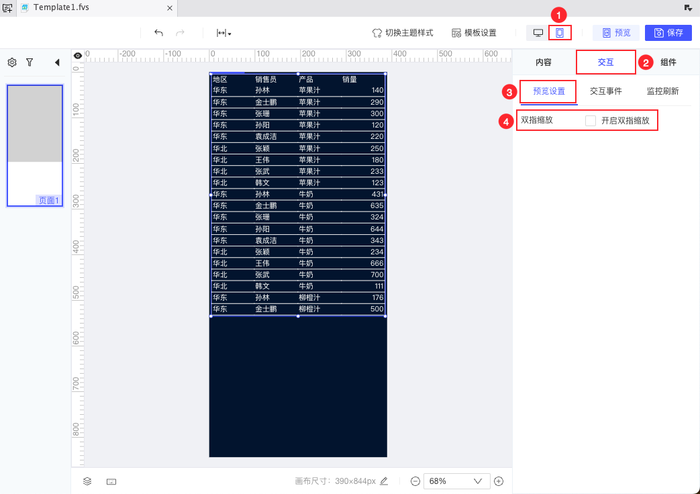Click the sales value 431 cell
This screenshot has height=494, width=700.
[377, 194]
